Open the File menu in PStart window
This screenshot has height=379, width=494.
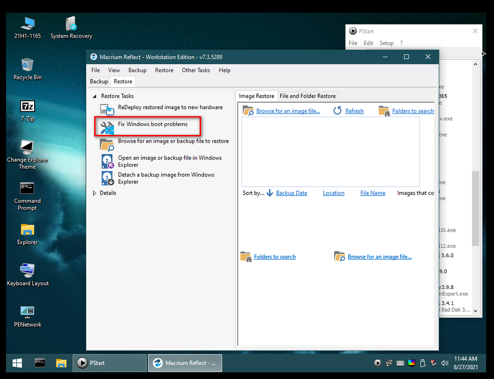click(x=353, y=43)
